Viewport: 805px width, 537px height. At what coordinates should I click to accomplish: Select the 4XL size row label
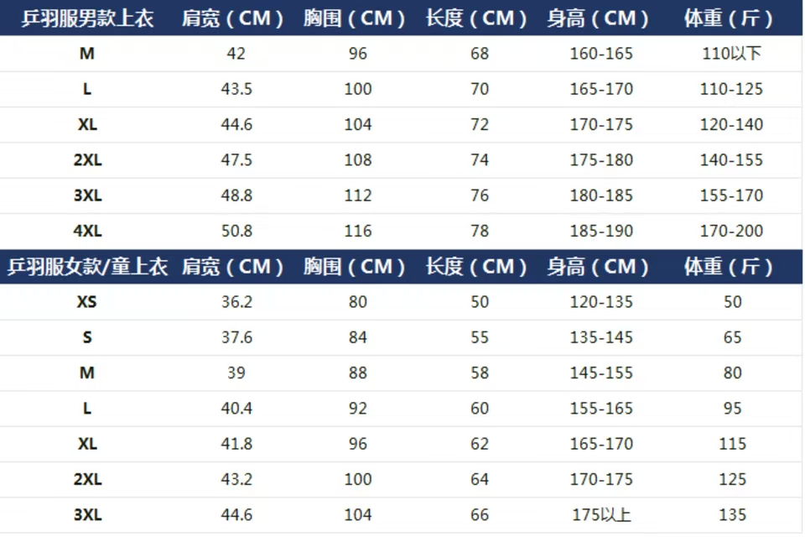(x=87, y=231)
